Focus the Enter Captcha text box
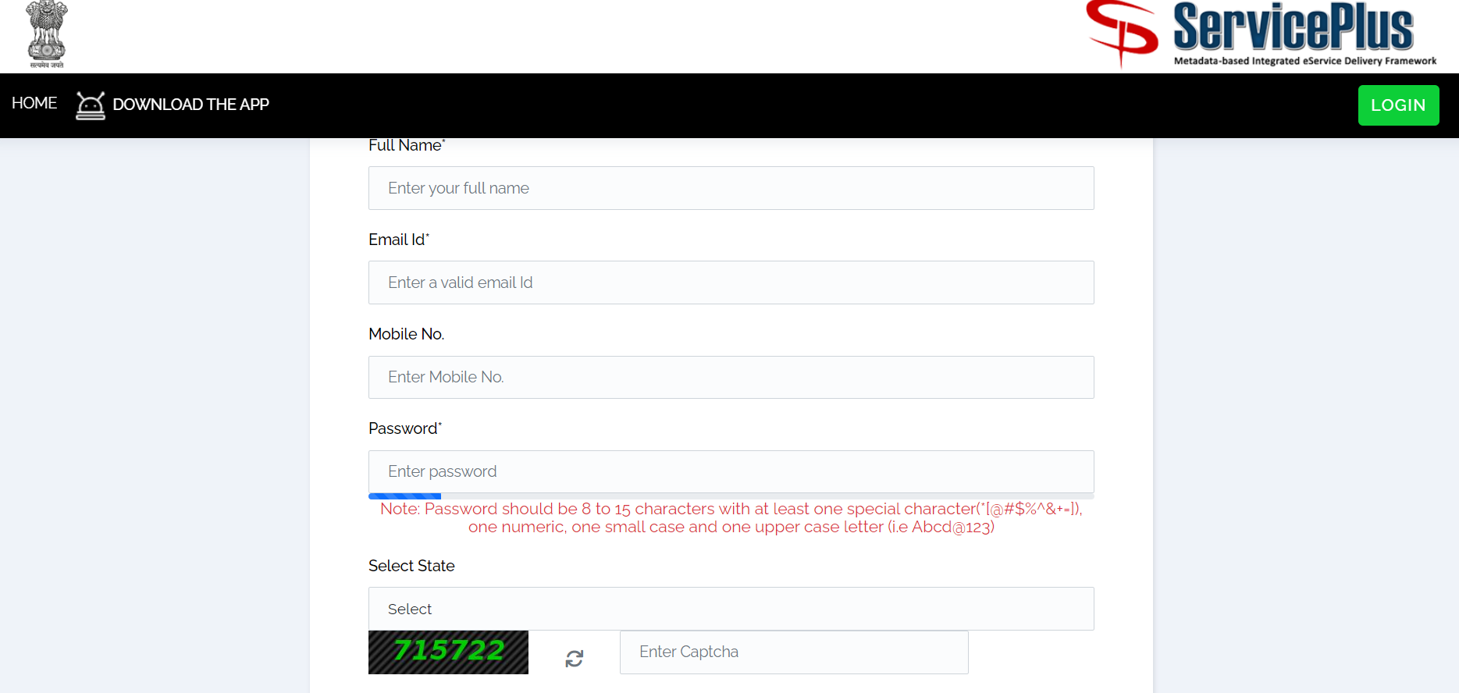 (793, 652)
